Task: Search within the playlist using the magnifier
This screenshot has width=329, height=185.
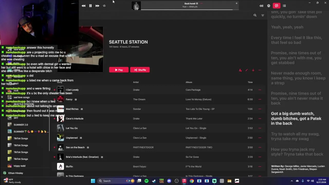Action: [255, 15]
